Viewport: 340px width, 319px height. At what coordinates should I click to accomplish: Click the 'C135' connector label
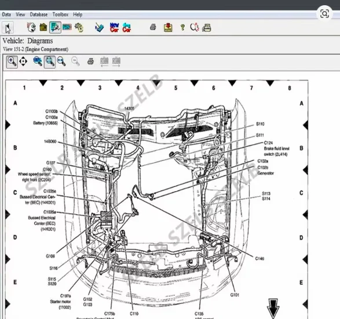tap(199, 314)
